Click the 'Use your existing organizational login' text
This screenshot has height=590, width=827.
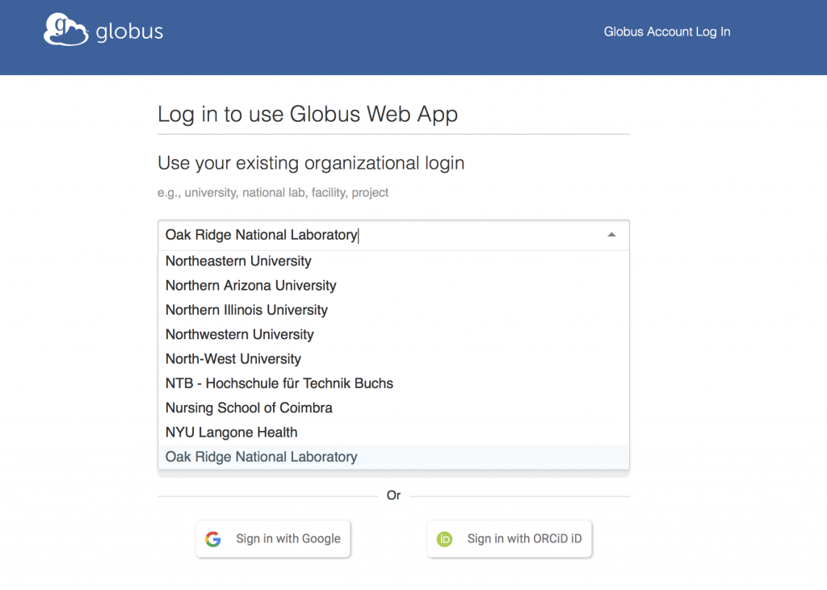pos(311,163)
